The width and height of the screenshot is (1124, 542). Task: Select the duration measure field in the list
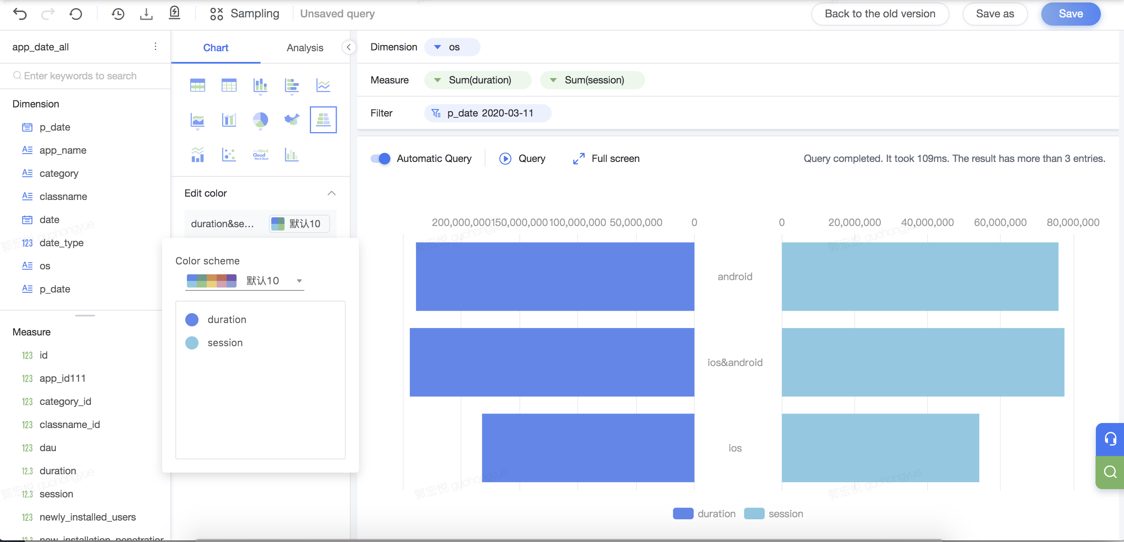57,471
